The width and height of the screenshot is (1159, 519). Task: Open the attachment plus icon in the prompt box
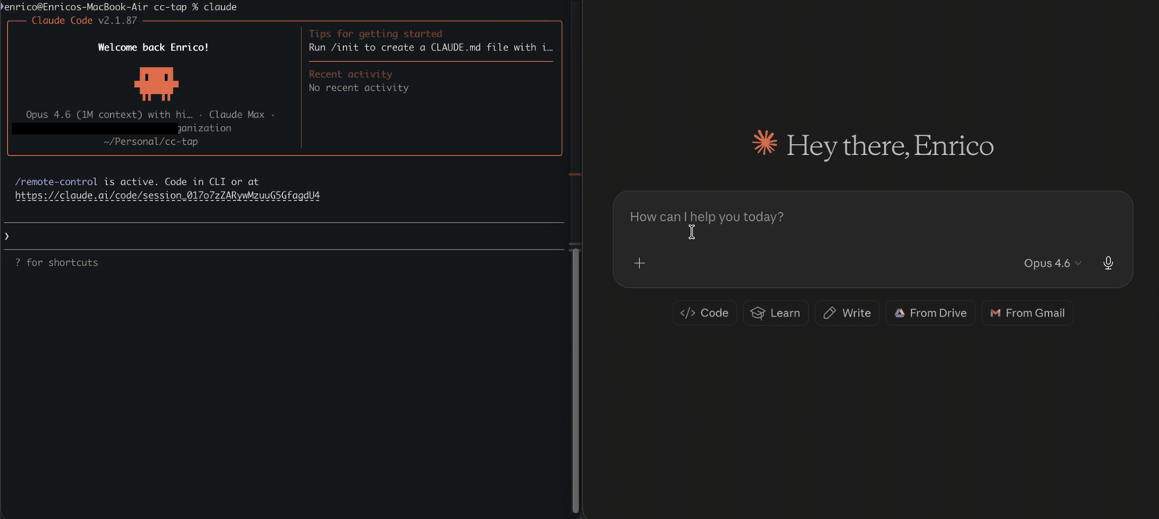tap(639, 263)
